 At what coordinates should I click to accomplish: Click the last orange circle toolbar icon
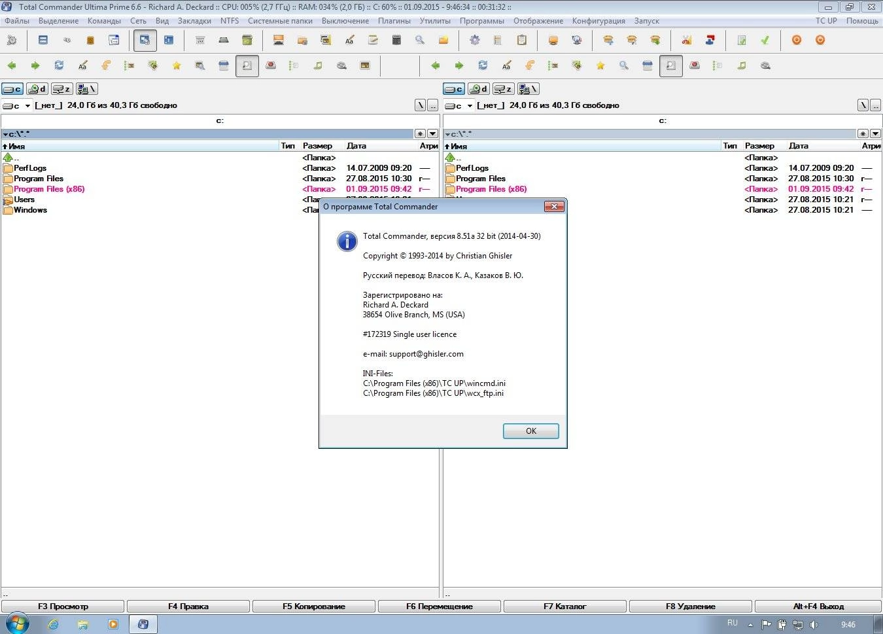tap(820, 41)
